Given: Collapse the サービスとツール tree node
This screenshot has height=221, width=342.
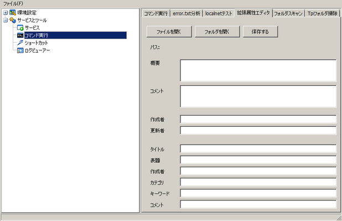Looking at the screenshot, I should [6, 20].
